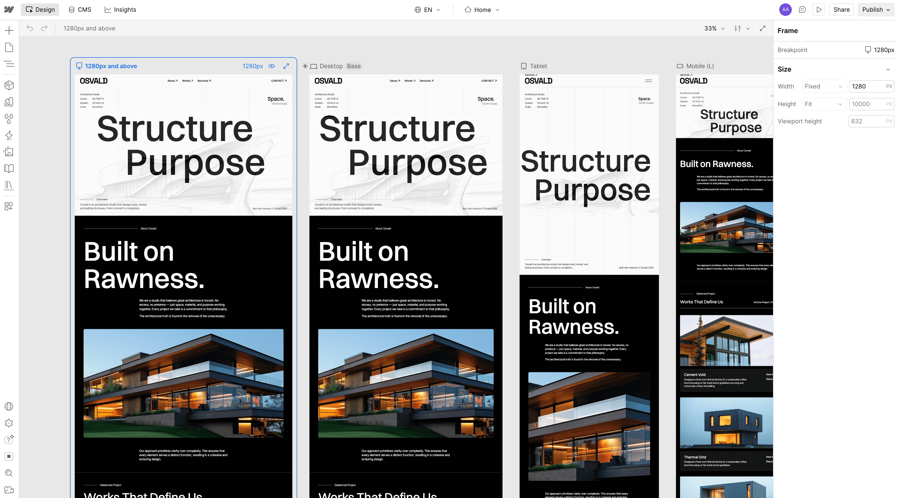Click the Width value field 1280
This screenshot has height=498, width=897.
871,87
